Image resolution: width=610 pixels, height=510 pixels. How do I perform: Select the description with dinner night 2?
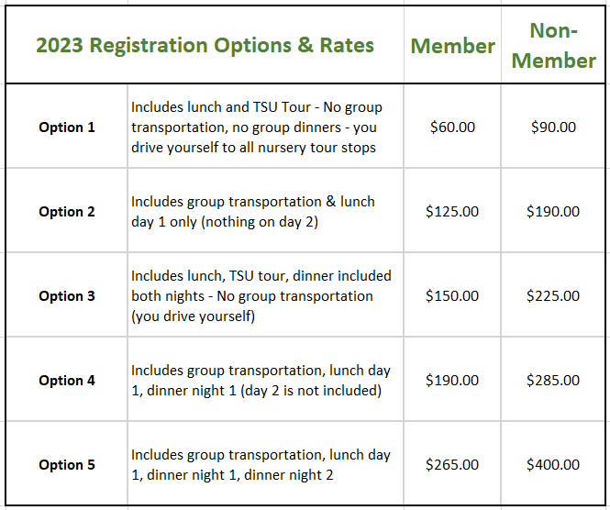click(x=261, y=465)
